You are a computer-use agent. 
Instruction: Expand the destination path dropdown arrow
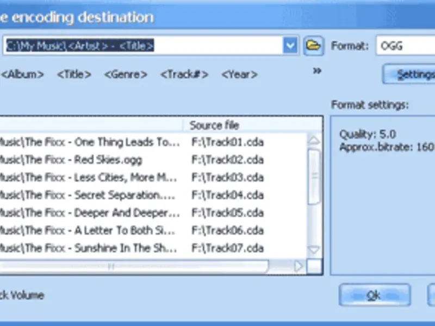click(290, 46)
